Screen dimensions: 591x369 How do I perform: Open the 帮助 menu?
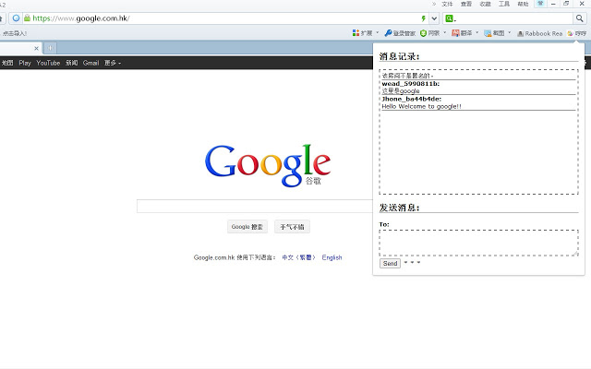(523, 4)
